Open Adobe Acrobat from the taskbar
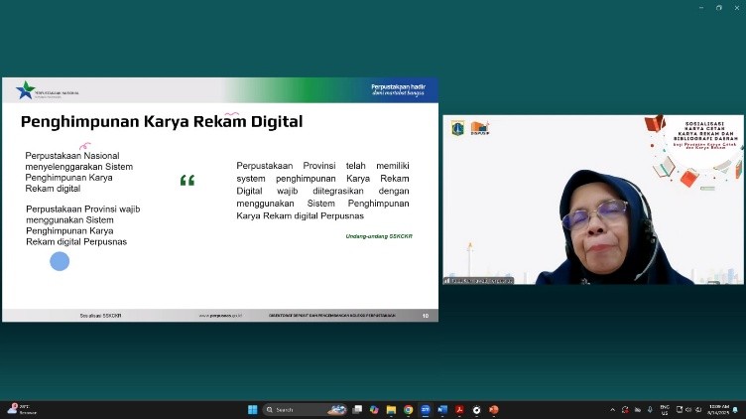The image size is (746, 419). 459,409
